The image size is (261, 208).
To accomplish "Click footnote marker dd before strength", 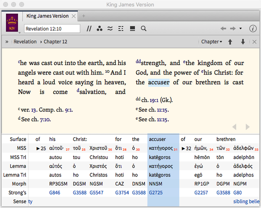I will point(138,62).
